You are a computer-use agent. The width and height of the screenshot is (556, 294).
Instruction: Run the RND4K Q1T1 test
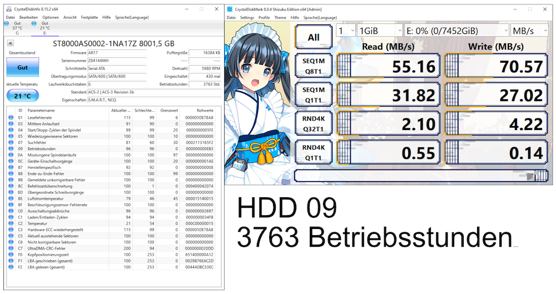point(314,152)
